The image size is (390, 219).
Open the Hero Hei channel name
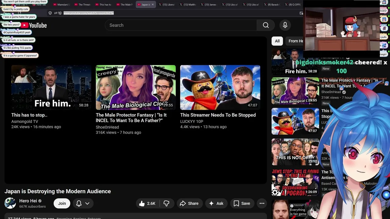[28, 201]
